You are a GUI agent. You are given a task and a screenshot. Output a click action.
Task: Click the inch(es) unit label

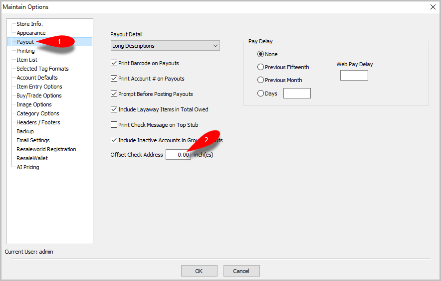click(x=204, y=155)
